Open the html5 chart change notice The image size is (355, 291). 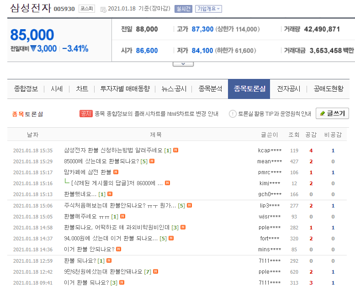click(x=156, y=114)
